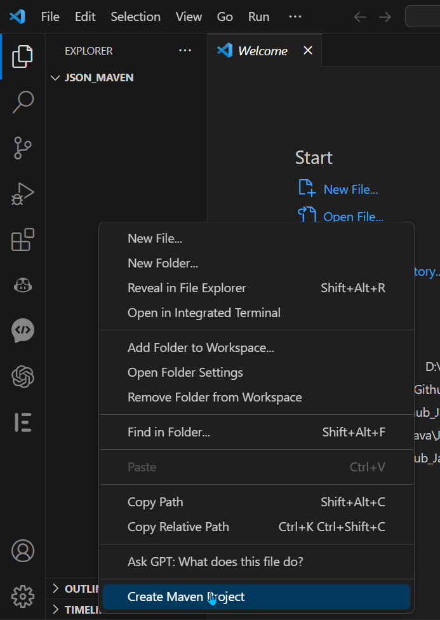Open the Extensions view

click(23, 240)
